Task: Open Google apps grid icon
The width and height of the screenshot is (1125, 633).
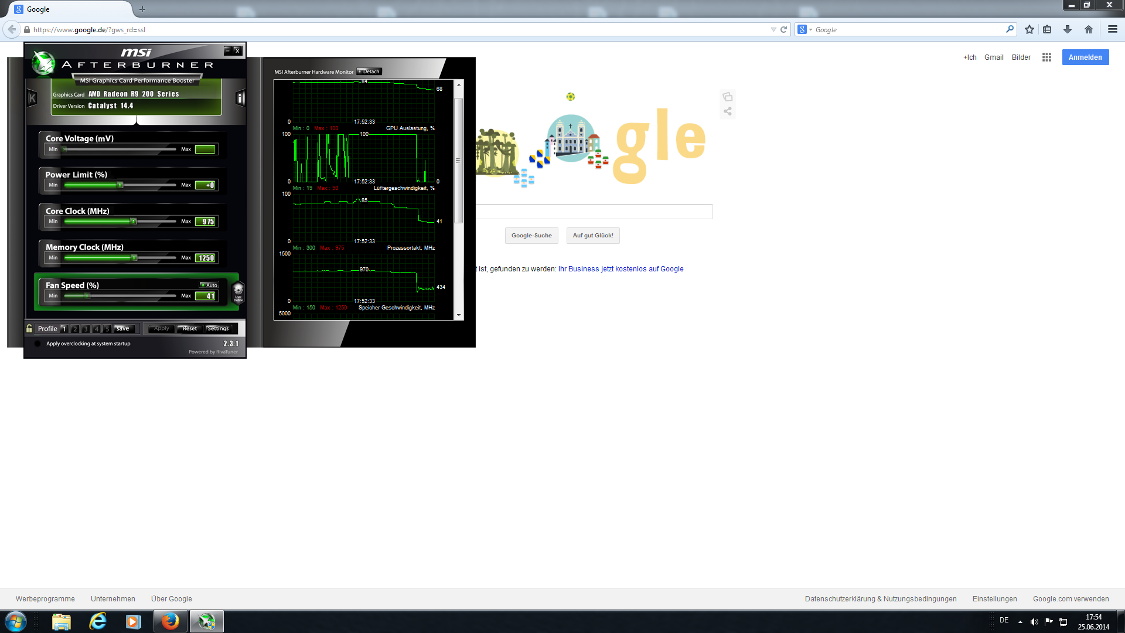Action: [x=1046, y=57]
